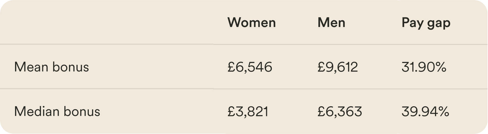
Task: Select the 39.94% median pay gap cell
Action: (425, 111)
